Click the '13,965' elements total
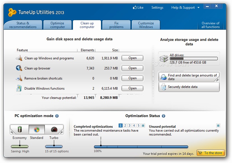 [x=89, y=98]
